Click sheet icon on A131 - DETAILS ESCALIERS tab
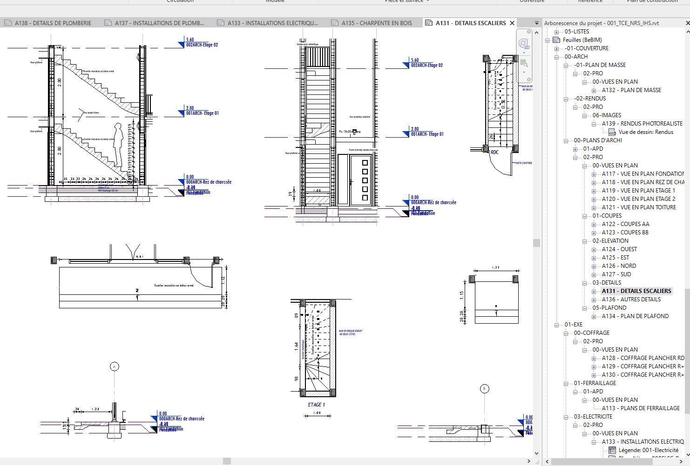Image resolution: width=690 pixels, height=466 pixels. (429, 23)
